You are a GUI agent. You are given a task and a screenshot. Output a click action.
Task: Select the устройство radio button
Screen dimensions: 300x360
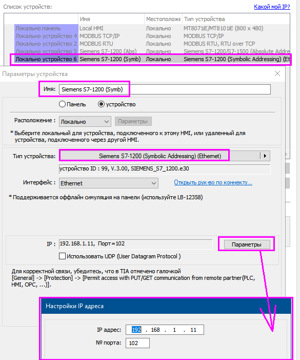[101, 104]
